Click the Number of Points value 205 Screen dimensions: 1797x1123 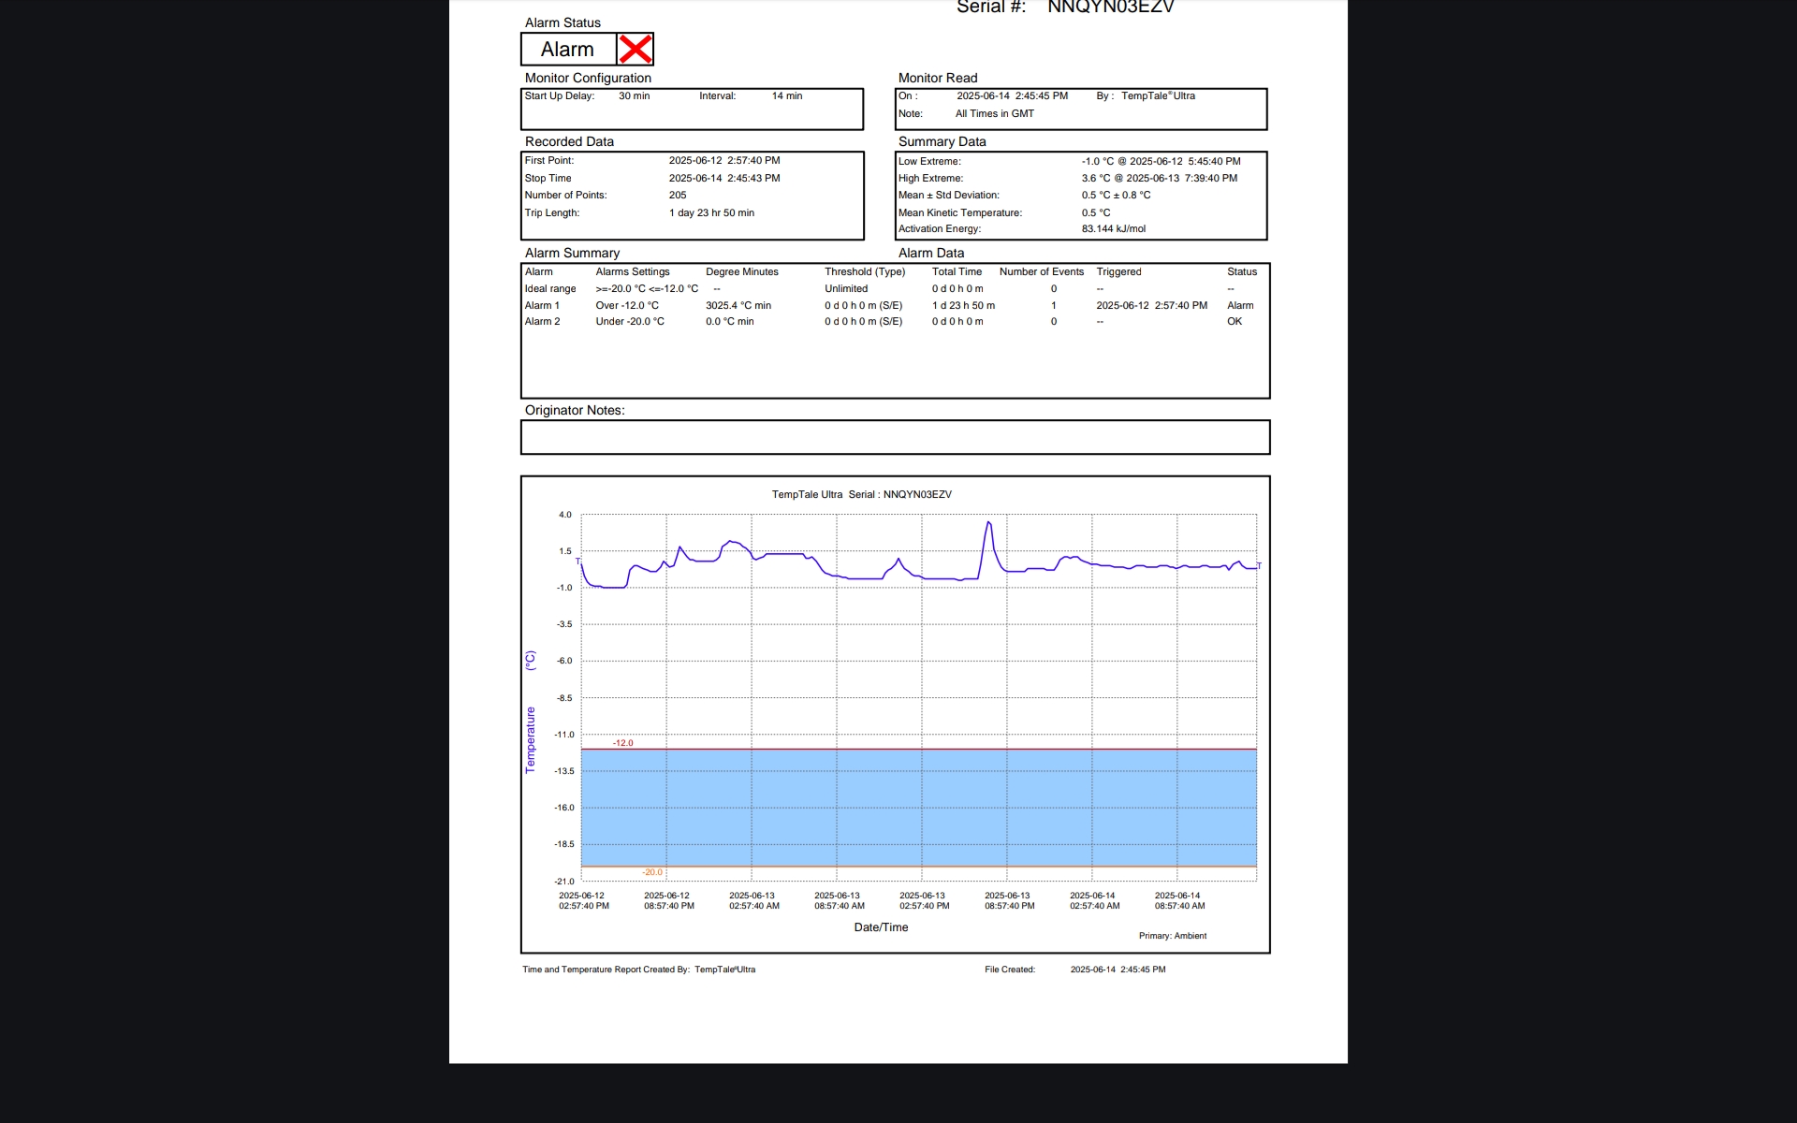tap(678, 196)
